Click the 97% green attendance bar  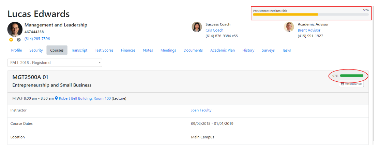[351, 76]
